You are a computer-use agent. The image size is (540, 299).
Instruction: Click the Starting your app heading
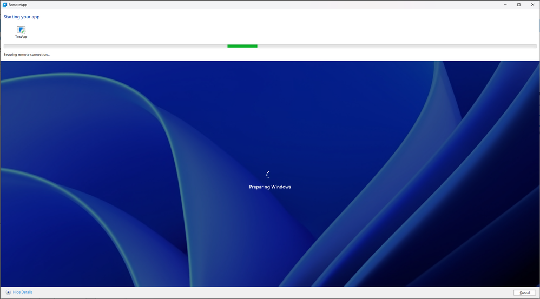(22, 17)
